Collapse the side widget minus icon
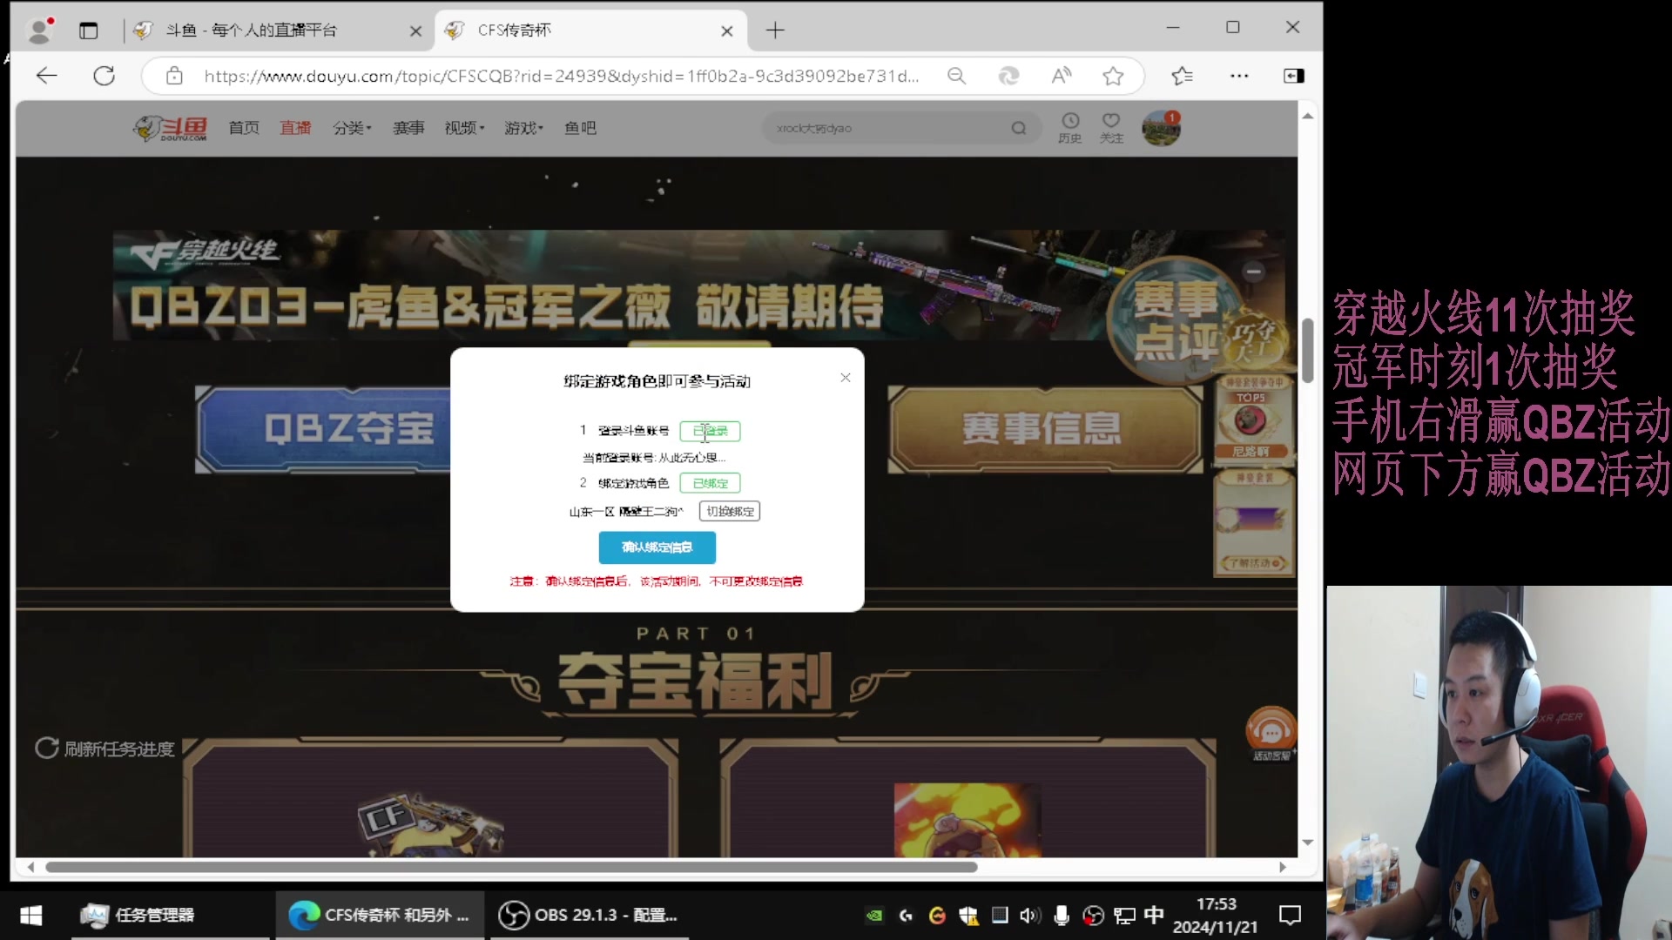 [x=1253, y=272]
